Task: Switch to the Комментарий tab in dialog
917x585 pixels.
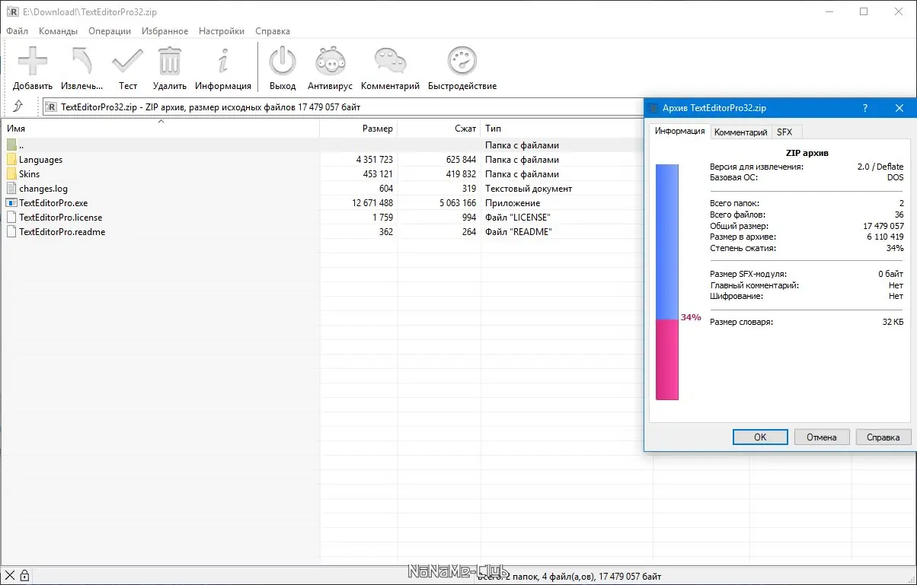Action: pos(740,132)
